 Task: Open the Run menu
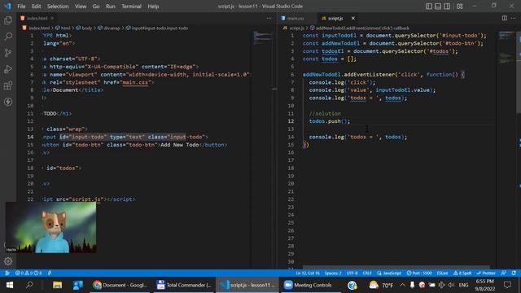point(111,7)
